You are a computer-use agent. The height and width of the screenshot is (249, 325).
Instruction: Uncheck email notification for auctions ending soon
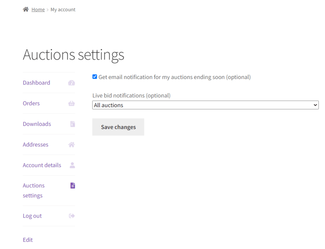(95, 77)
